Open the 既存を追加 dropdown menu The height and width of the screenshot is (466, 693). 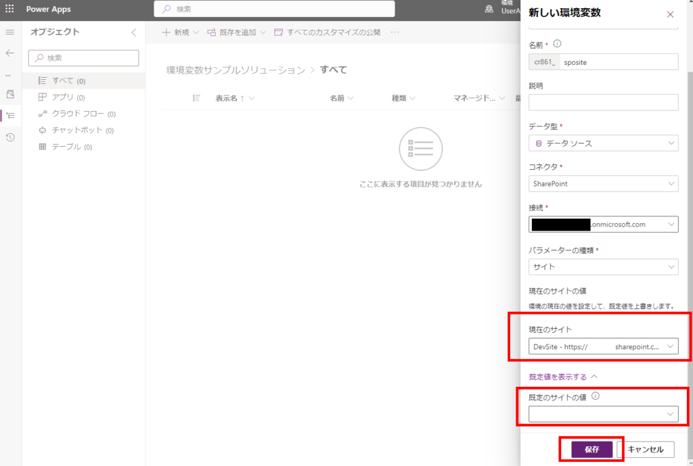[x=236, y=32]
